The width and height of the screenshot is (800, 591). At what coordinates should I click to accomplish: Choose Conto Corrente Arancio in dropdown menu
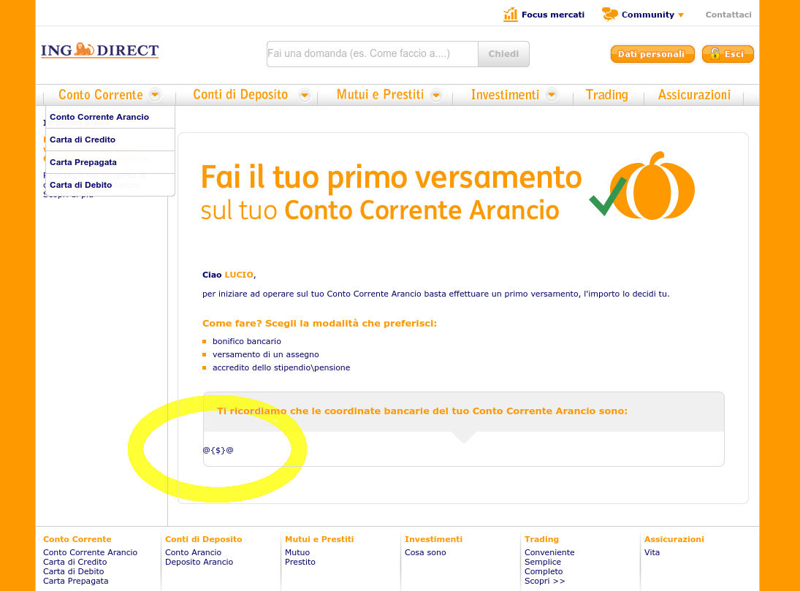pyautogui.click(x=110, y=117)
